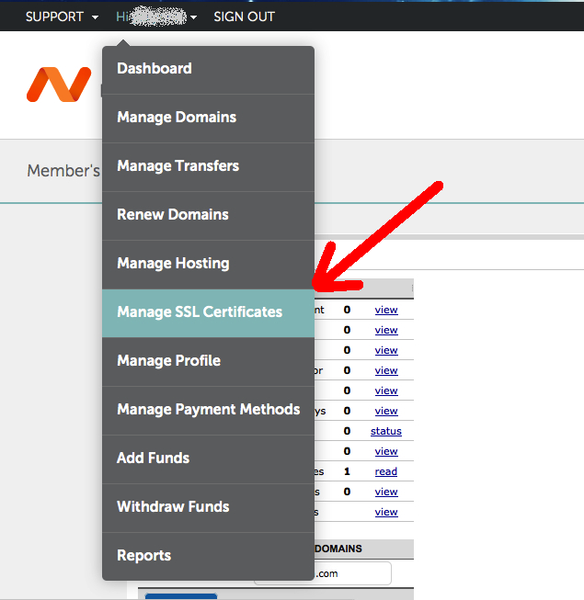
Task: Open Manage Transfers menu entry
Action: tap(209, 167)
